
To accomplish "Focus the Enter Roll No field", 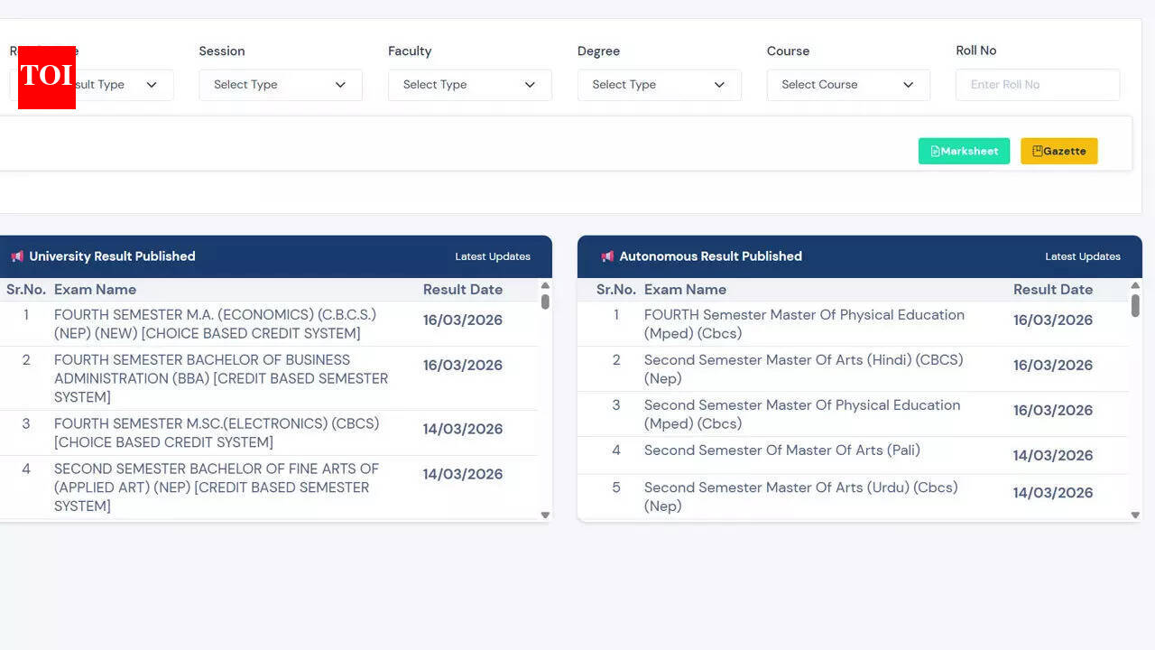I will click(x=1037, y=85).
